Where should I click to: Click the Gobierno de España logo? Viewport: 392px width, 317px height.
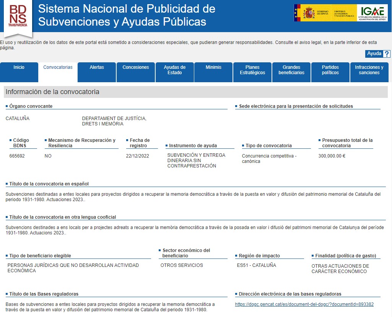325,13
